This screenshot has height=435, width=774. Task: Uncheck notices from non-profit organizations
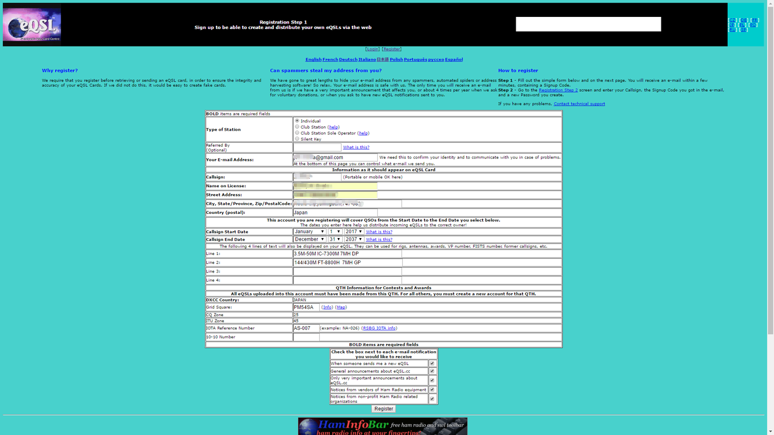[432, 399]
